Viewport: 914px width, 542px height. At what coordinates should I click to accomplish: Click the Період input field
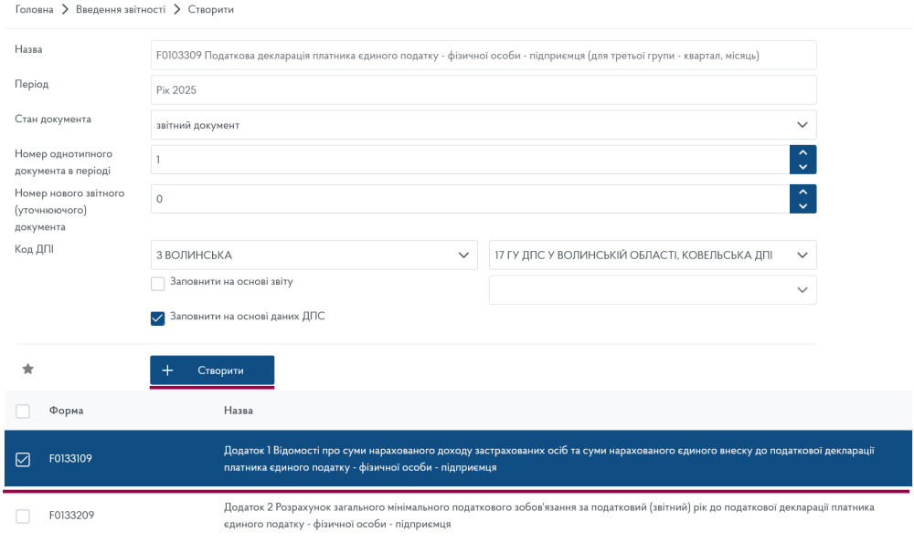point(483,90)
